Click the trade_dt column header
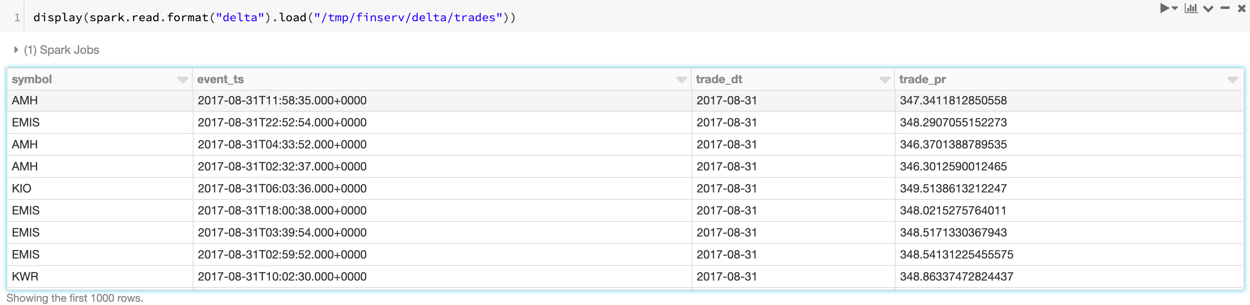The height and width of the screenshot is (305, 1250). tap(718, 80)
